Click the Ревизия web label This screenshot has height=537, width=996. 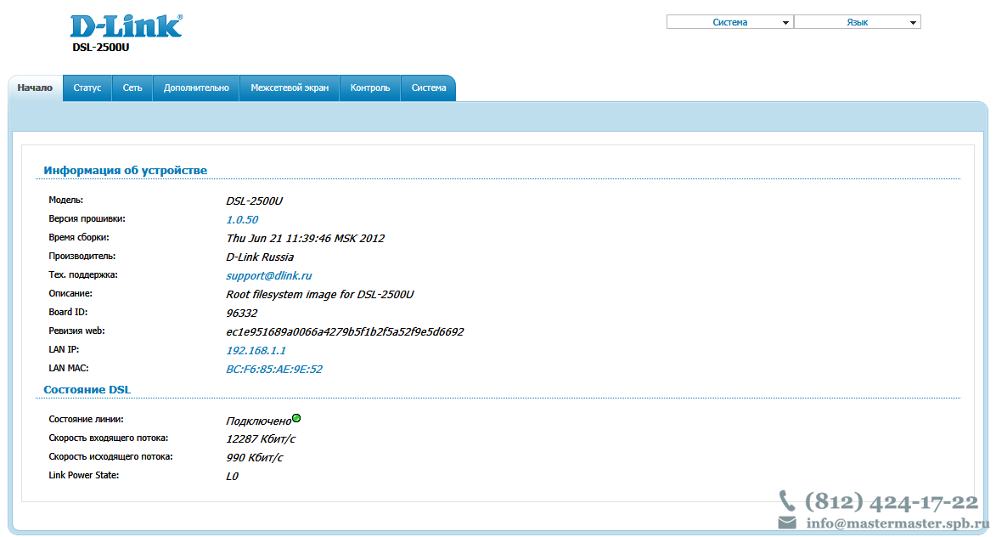[x=77, y=331]
